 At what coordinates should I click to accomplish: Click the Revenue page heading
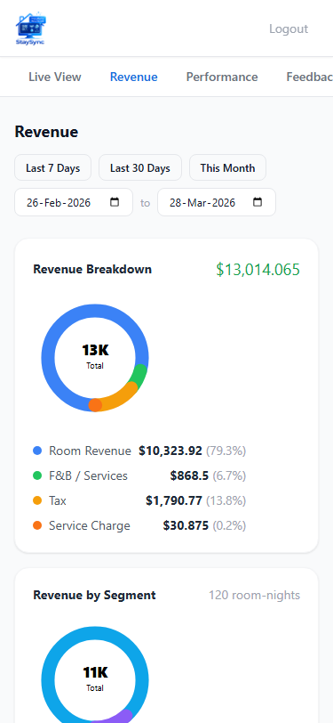click(x=46, y=132)
